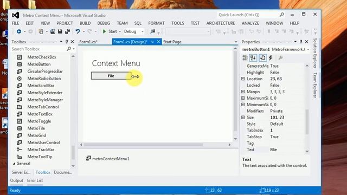
Task: Select MetroCheckBox in the Toolbox
Action: (42, 57)
